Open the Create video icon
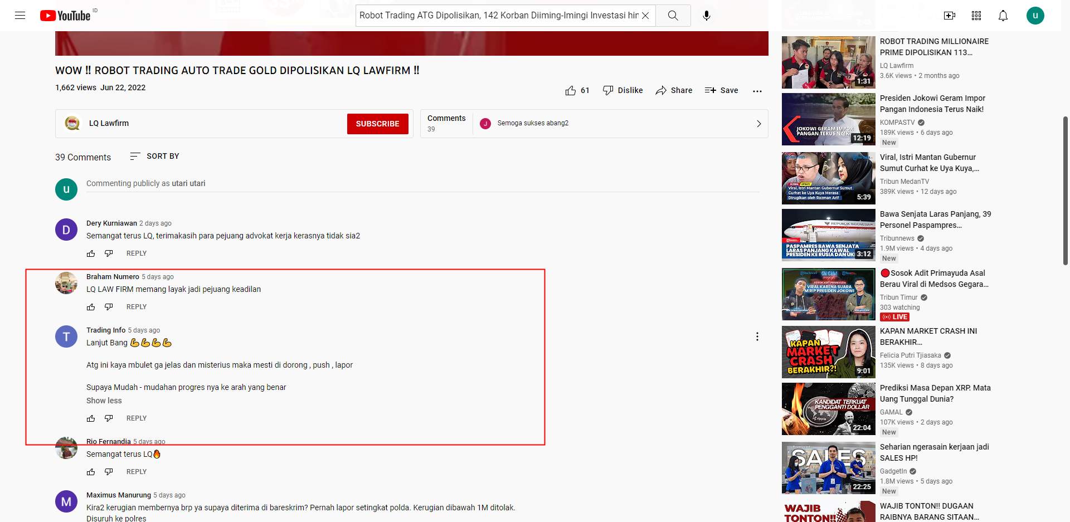The width and height of the screenshot is (1070, 522). 950,16
